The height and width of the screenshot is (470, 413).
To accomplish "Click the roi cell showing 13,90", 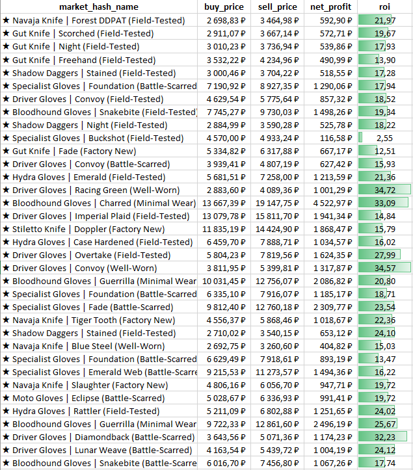I will pyautogui.click(x=385, y=60).
